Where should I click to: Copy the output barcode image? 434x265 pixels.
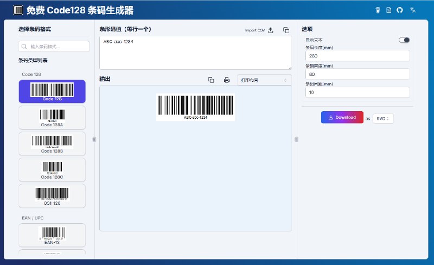tap(211, 80)
